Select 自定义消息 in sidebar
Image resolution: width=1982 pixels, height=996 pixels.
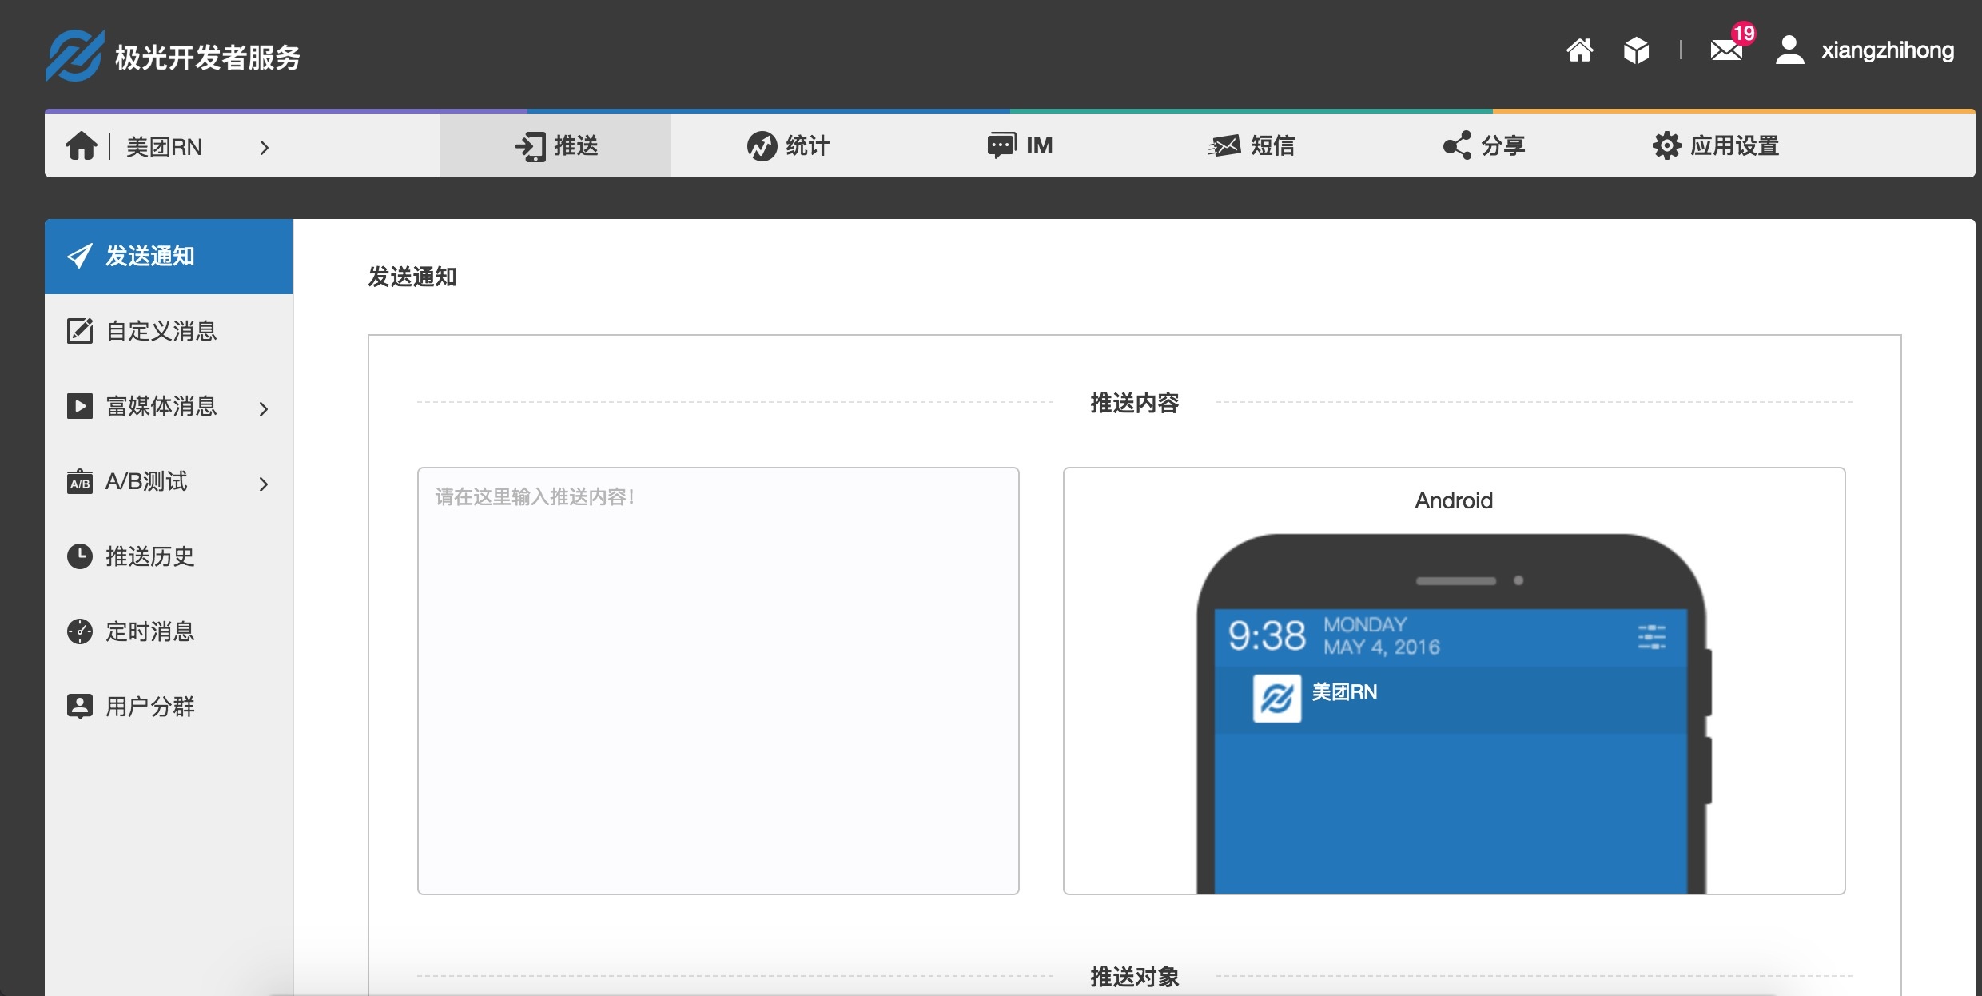[x=161, y=331]
